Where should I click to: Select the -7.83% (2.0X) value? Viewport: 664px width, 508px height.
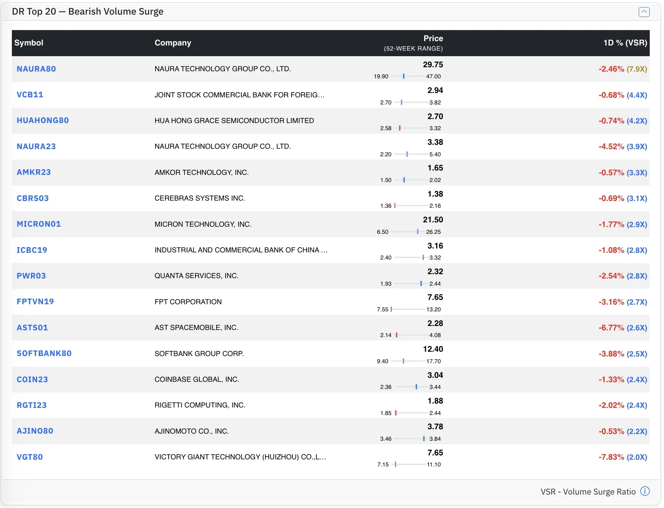pos(623,457)
